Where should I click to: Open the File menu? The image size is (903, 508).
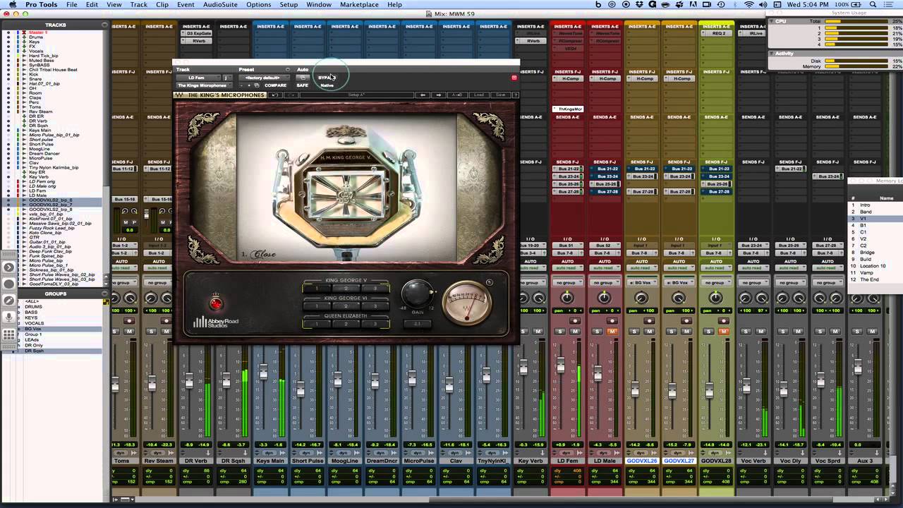tap(72, 5)
